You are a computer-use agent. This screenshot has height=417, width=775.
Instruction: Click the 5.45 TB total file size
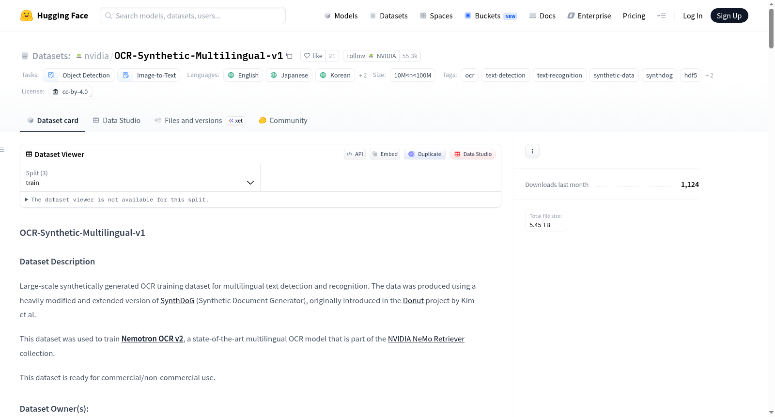pyautogui.click(x=540, y=225)
